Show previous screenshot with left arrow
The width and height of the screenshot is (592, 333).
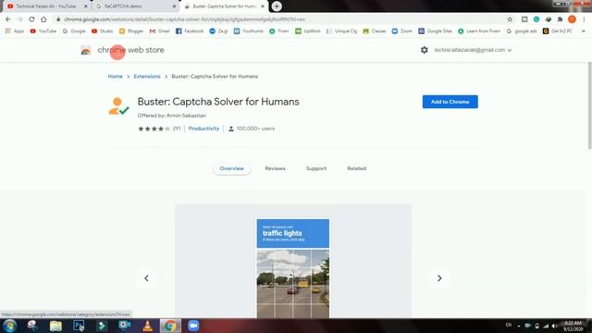146,278
